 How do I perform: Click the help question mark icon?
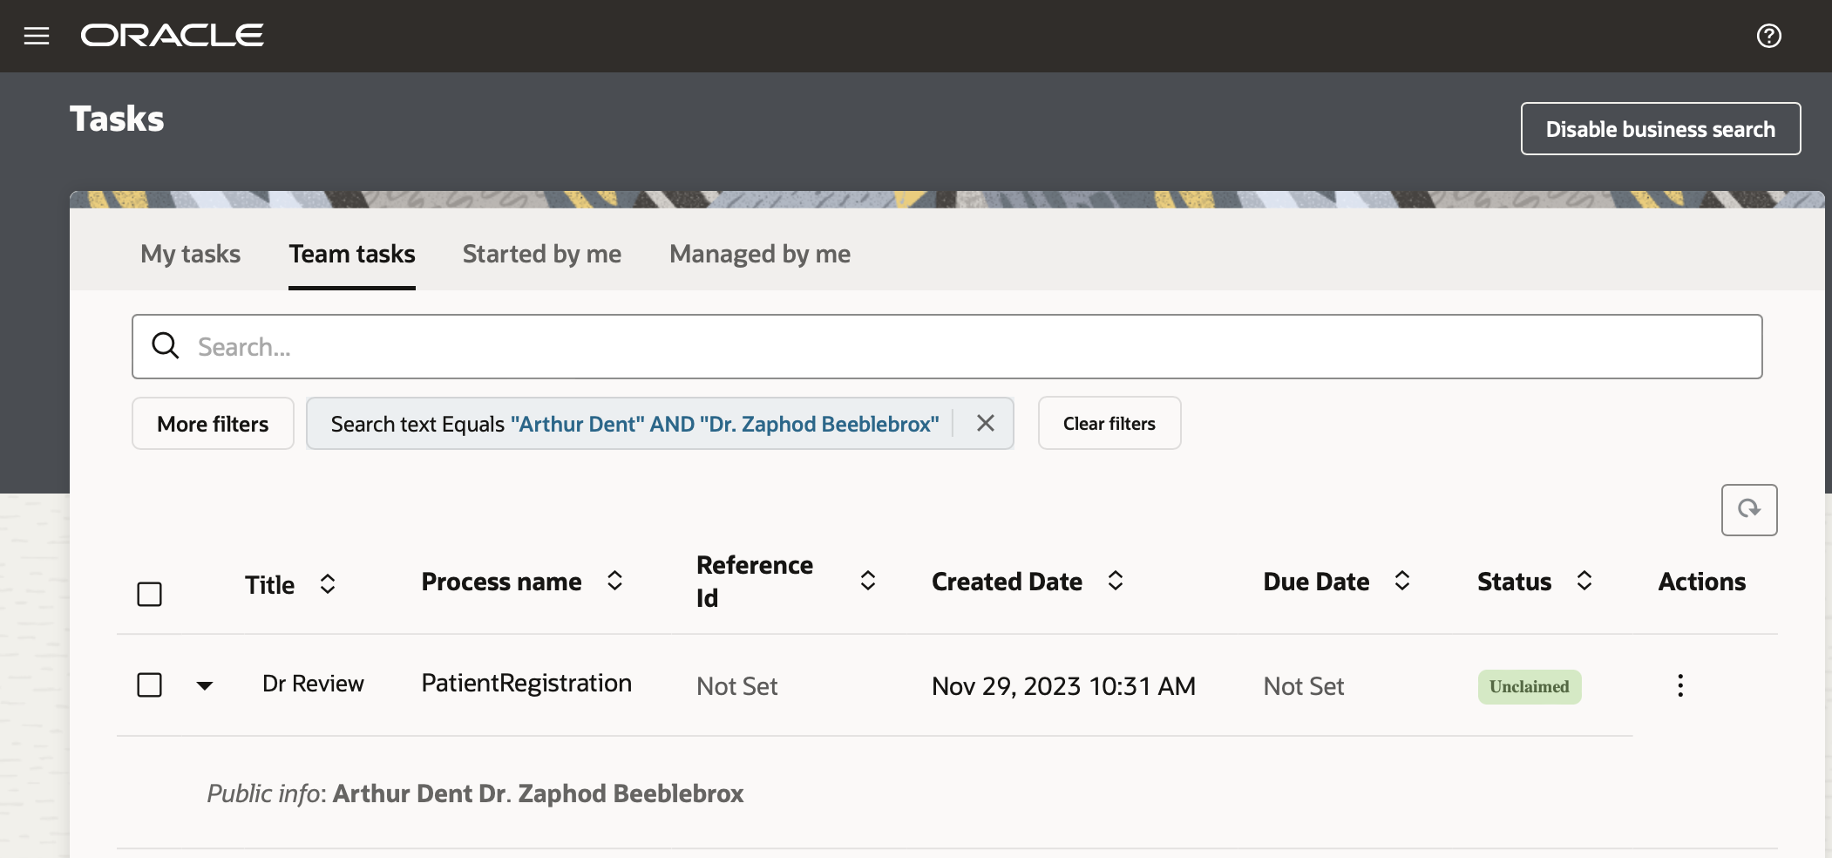(1768, 36)
